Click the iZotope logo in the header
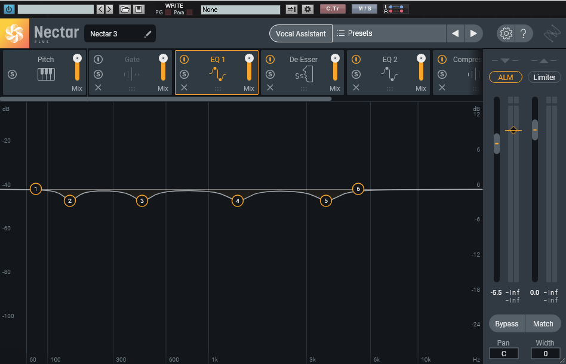566x364 pixels. 552,33
